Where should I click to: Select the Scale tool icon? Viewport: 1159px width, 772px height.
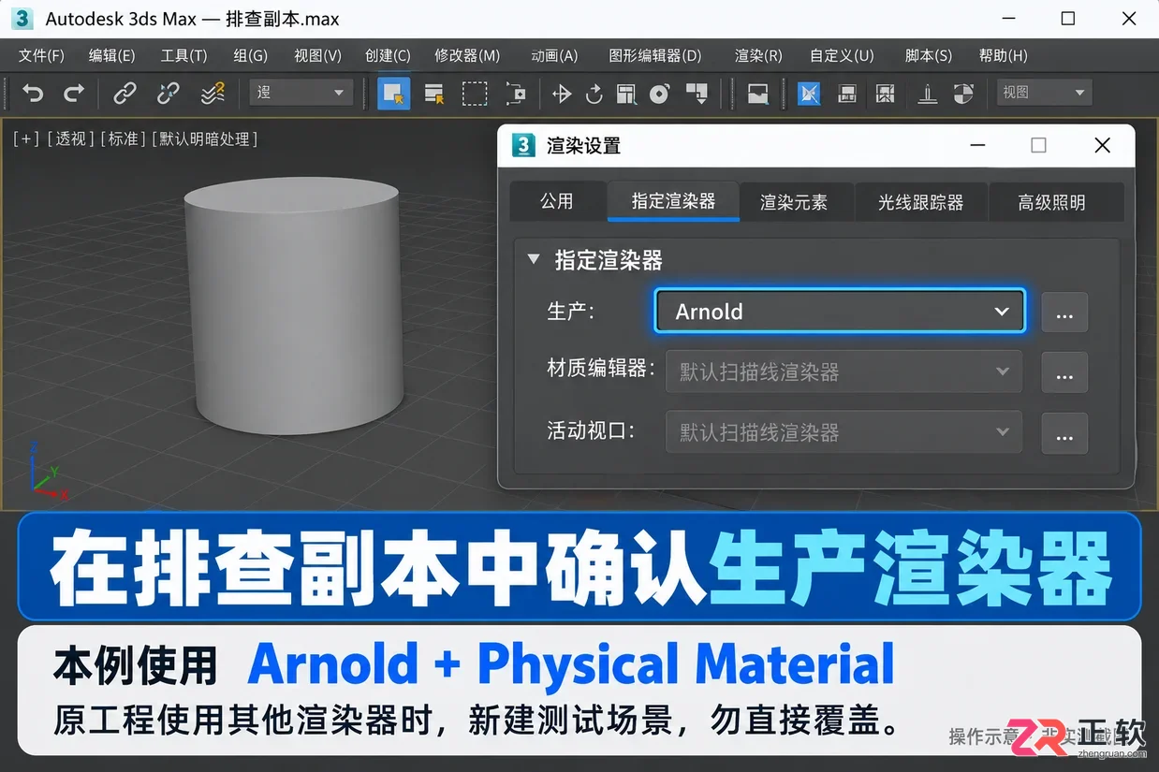[x=626, y=93]
